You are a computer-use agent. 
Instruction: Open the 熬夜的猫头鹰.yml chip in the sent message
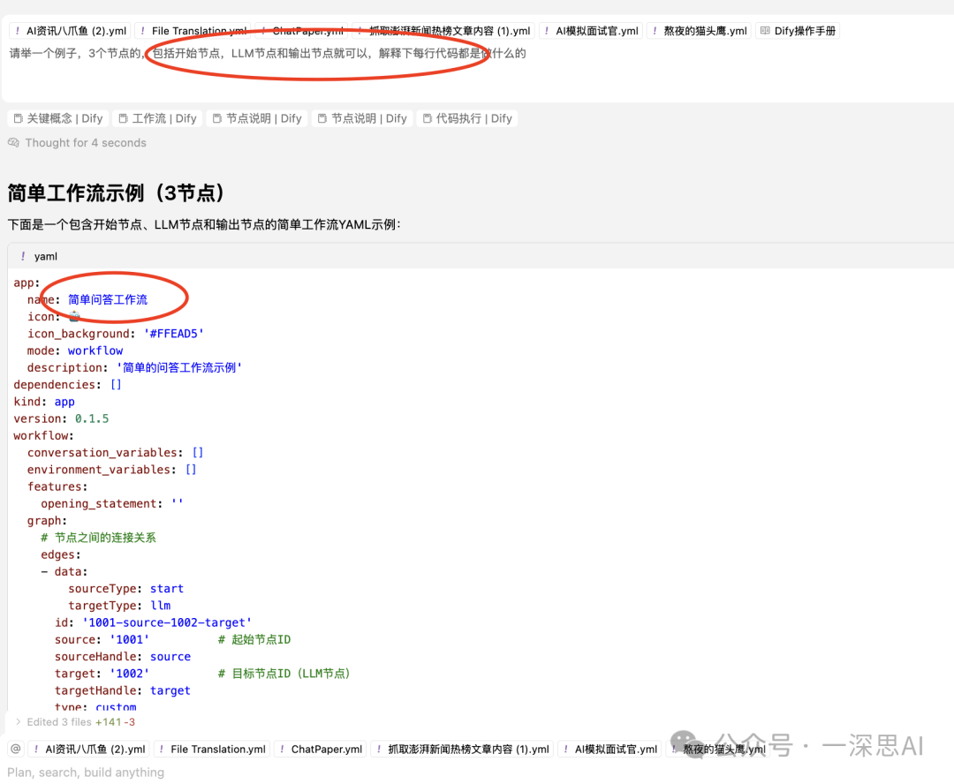tap(699, 31)
